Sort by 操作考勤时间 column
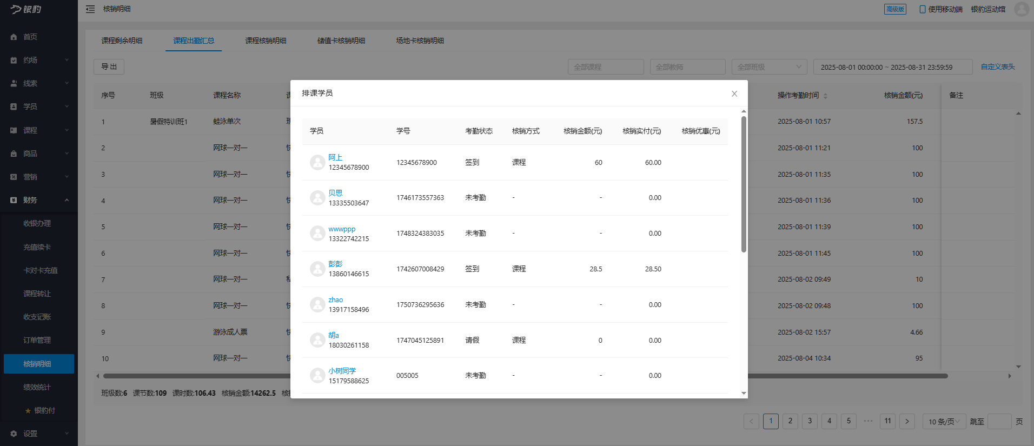This screenshot has height=446, width=1034. (x=825, y=96)
